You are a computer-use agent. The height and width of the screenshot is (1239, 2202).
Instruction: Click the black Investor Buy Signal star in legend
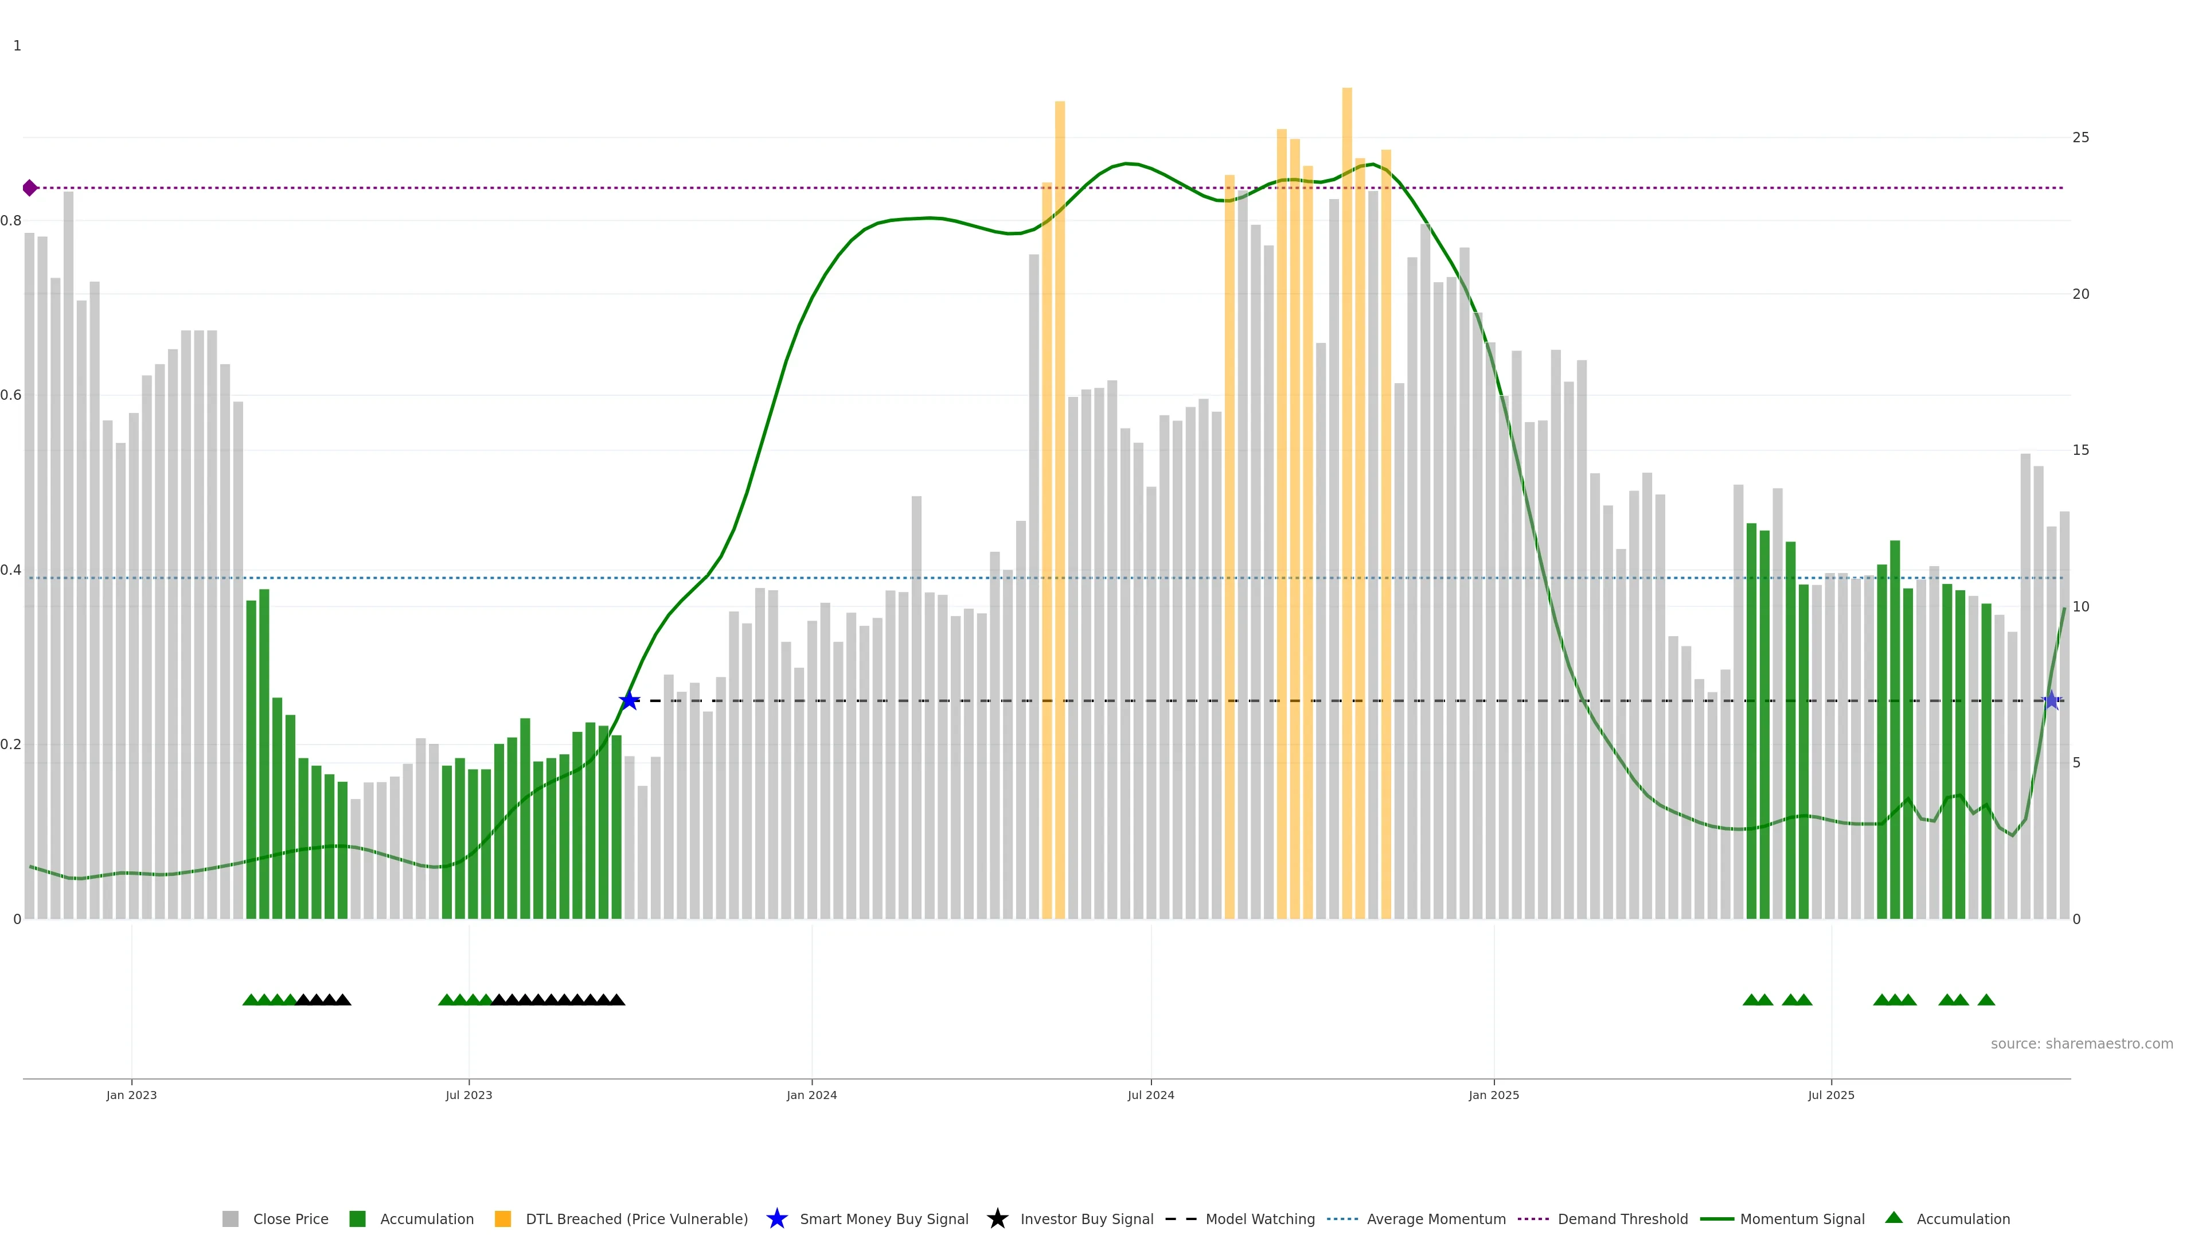tap(997, 1218)
